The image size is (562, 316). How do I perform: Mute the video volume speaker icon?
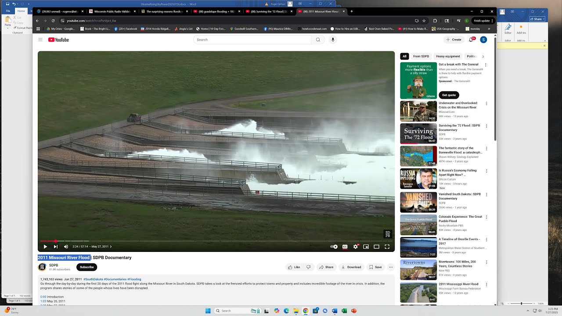point(66,247)
